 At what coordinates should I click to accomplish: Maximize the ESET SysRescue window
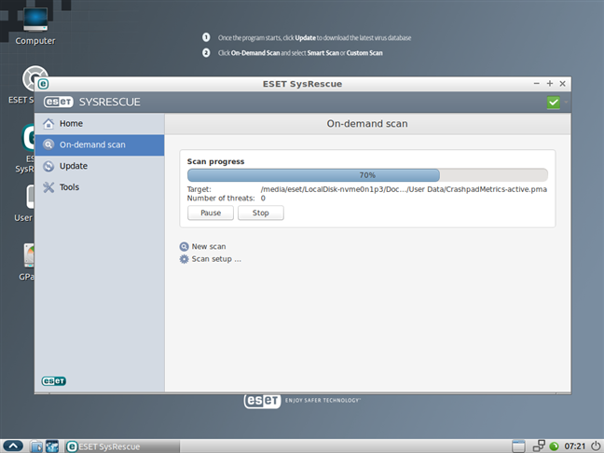coord(550,84)
